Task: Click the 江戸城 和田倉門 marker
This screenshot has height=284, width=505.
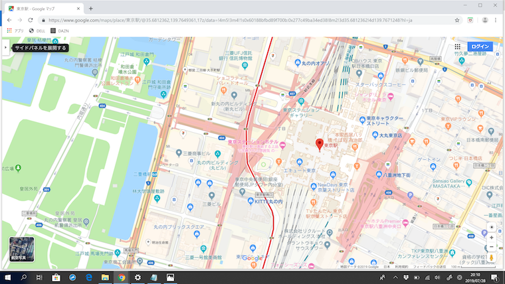Action: click(x=147, y=61)
